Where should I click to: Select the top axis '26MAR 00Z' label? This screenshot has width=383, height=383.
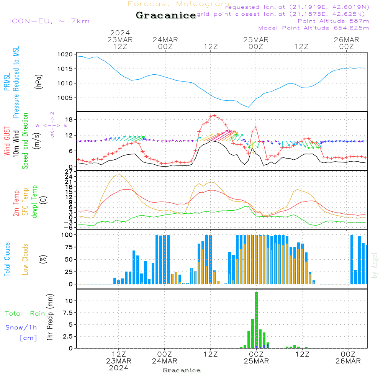point(346,43)
